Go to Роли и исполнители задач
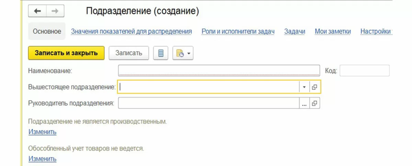This screenshot has height=166, width=412. tap(238, 31)
